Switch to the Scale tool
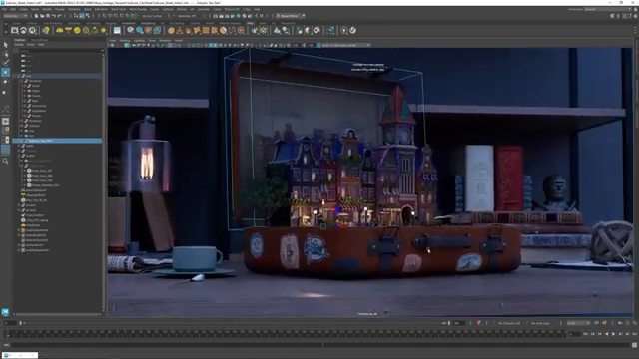Viewport: 639px width, 359px height. pyautogui.click(x=5, y=92)
